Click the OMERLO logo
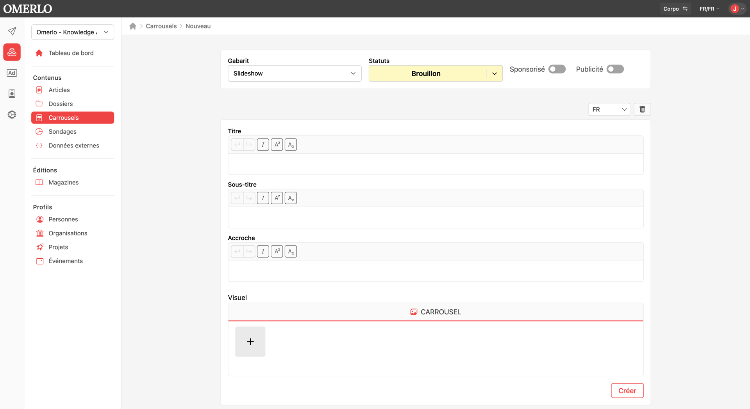Image resolution: width=750 pixels, height=409 pixels. pyautogui.click(x=28, y=9)
